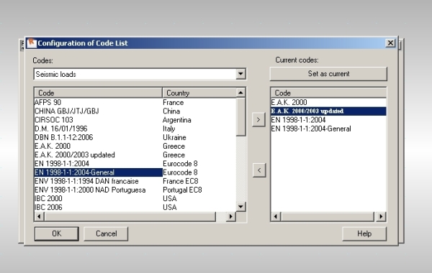This screenshot has width=432, height=273.
Task: Select IBC 2006 code row
Action: point(99,208)
